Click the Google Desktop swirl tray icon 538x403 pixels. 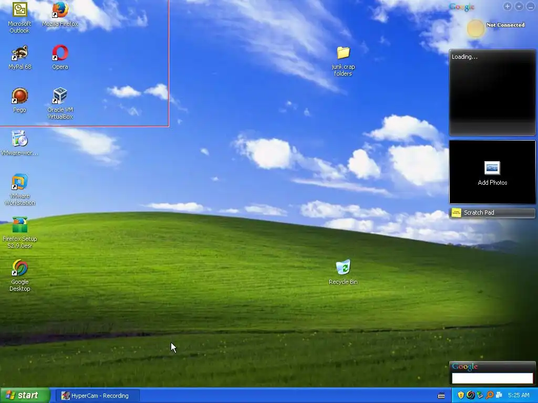[x=471, y=396]
